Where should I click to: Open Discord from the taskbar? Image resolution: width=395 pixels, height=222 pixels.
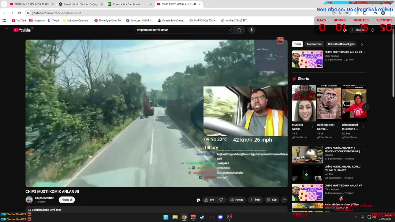click(220, 217)
